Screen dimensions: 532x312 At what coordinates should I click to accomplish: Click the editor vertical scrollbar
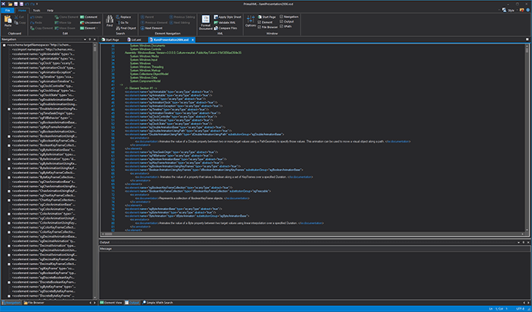(527, 139)
